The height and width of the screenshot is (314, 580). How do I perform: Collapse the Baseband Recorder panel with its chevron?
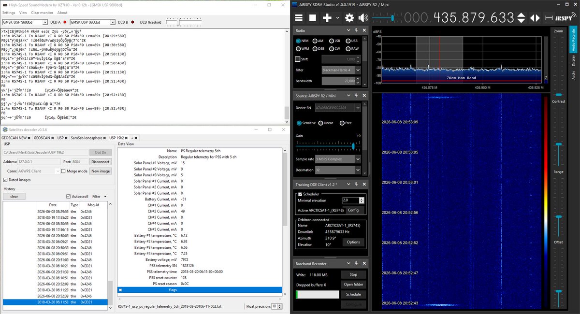pos(348,264)
